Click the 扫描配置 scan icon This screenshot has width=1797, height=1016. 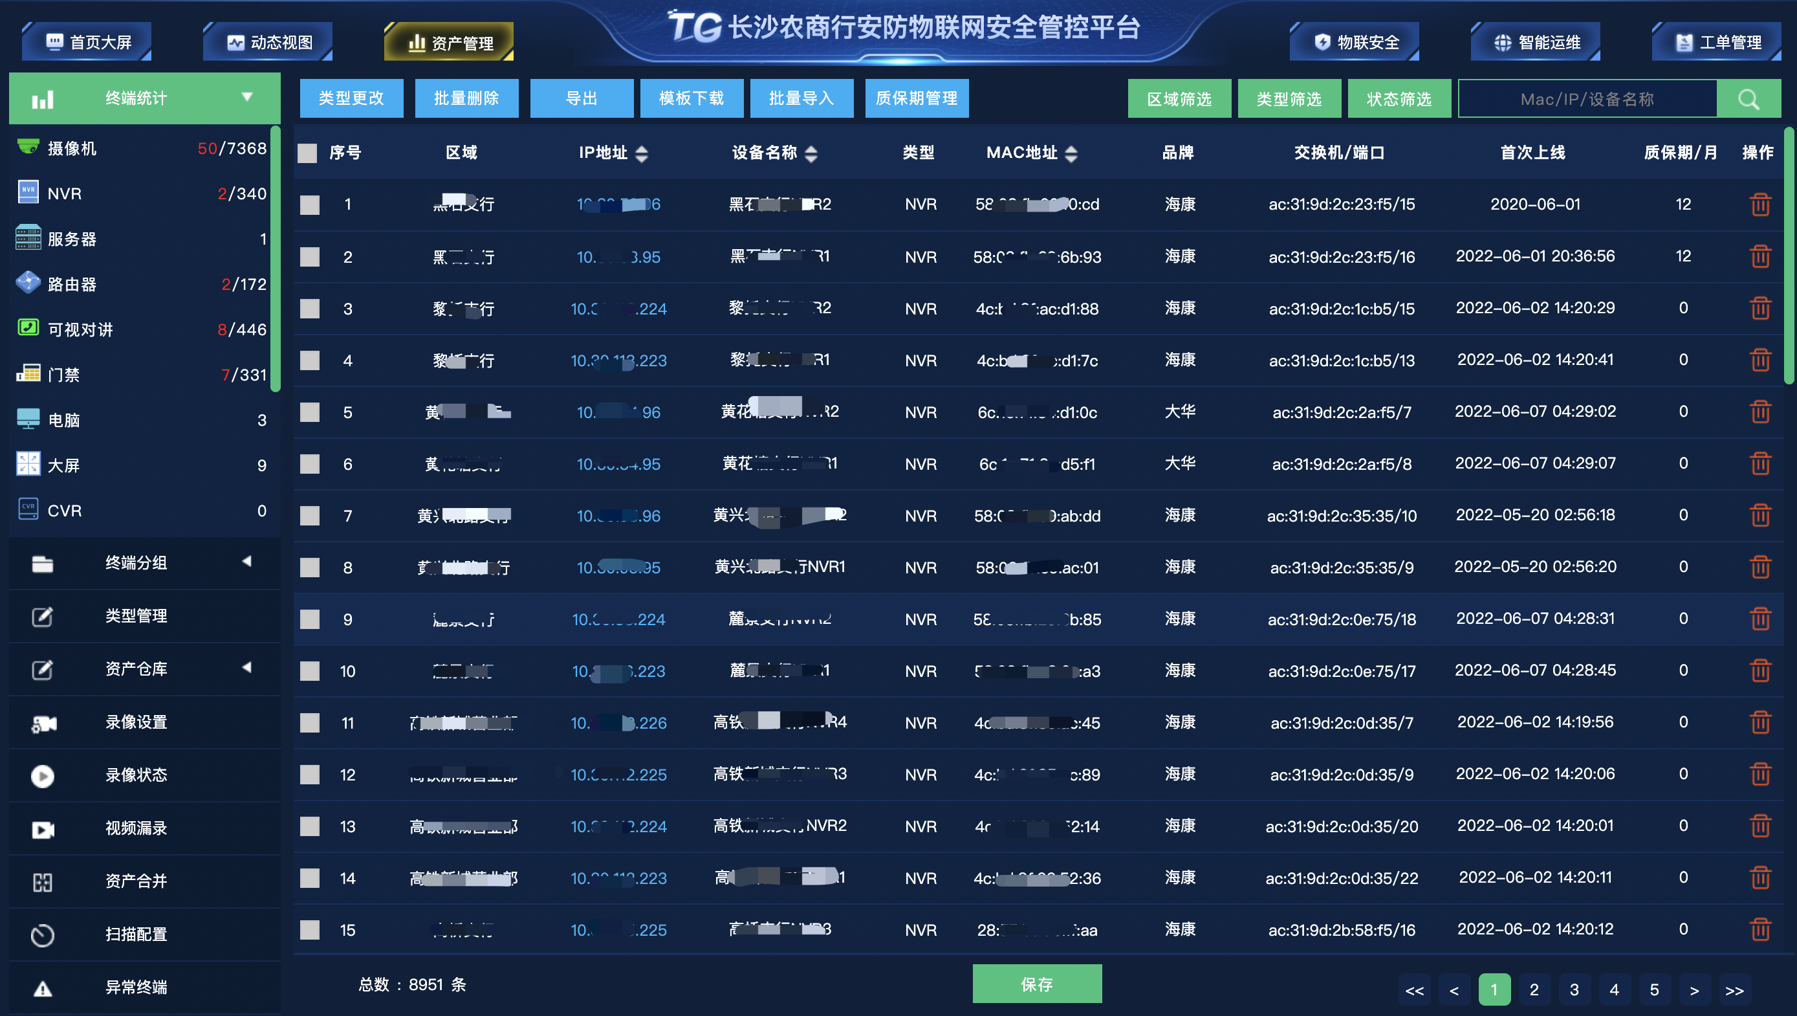(43, 936)
